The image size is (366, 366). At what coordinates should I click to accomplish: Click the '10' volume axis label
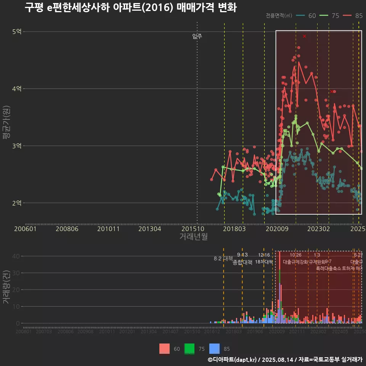pos(16,307)
